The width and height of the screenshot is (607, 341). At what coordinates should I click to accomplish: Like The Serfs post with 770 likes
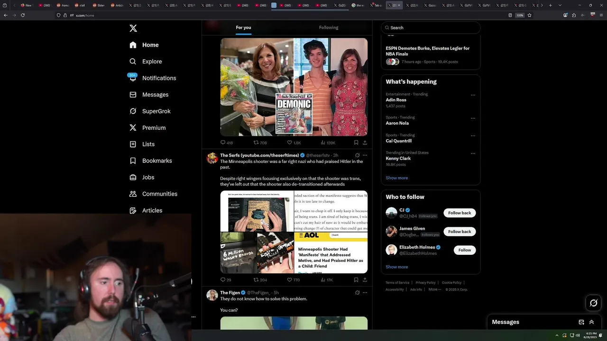click(294, 280)
